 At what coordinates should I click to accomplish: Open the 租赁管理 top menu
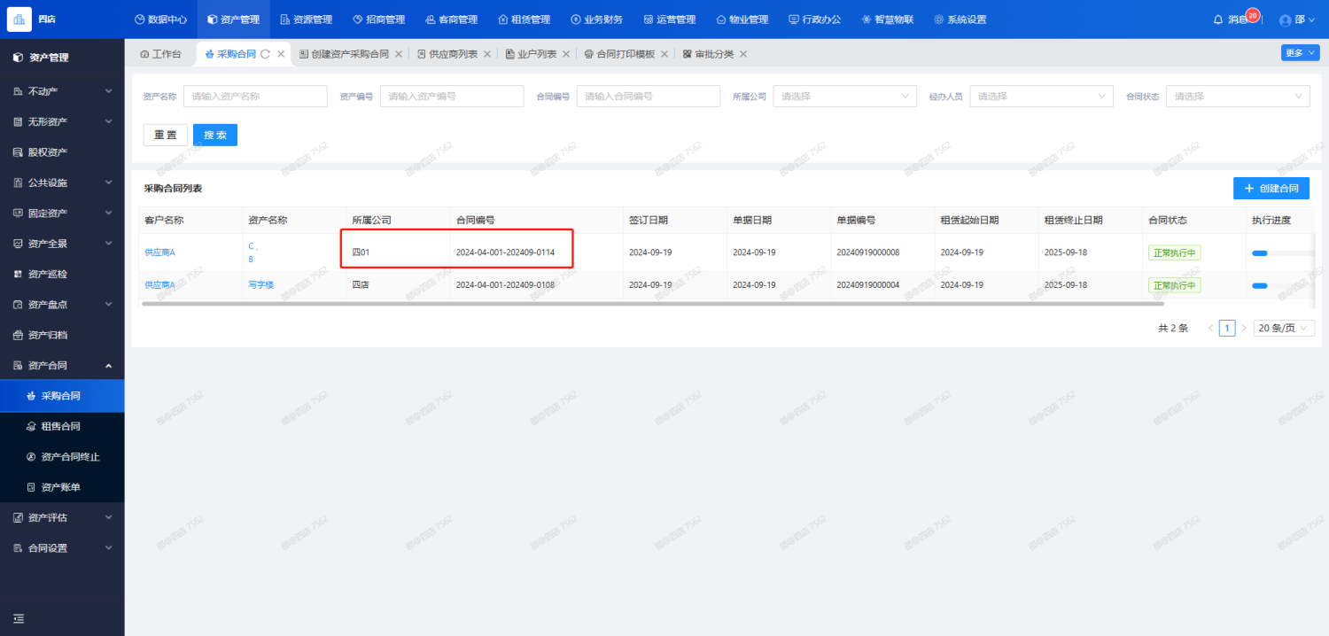point(524,19)
